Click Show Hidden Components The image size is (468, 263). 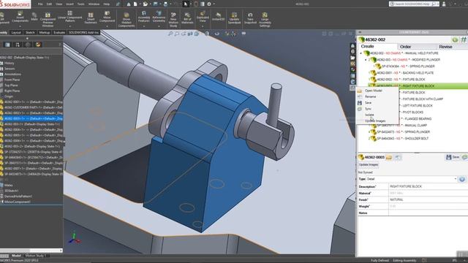[127, 20]
